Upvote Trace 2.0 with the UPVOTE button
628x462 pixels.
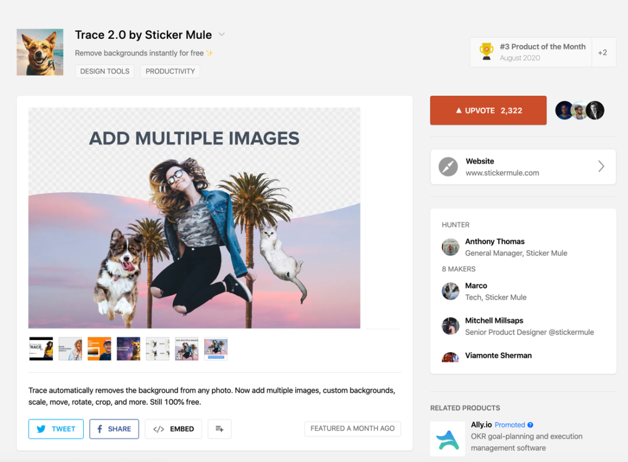tap(488, 110)
